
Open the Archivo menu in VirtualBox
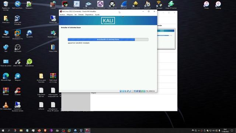62,15
